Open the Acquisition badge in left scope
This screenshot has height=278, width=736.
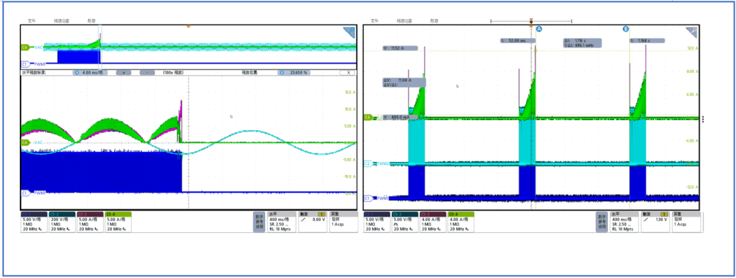pos(343,221)
